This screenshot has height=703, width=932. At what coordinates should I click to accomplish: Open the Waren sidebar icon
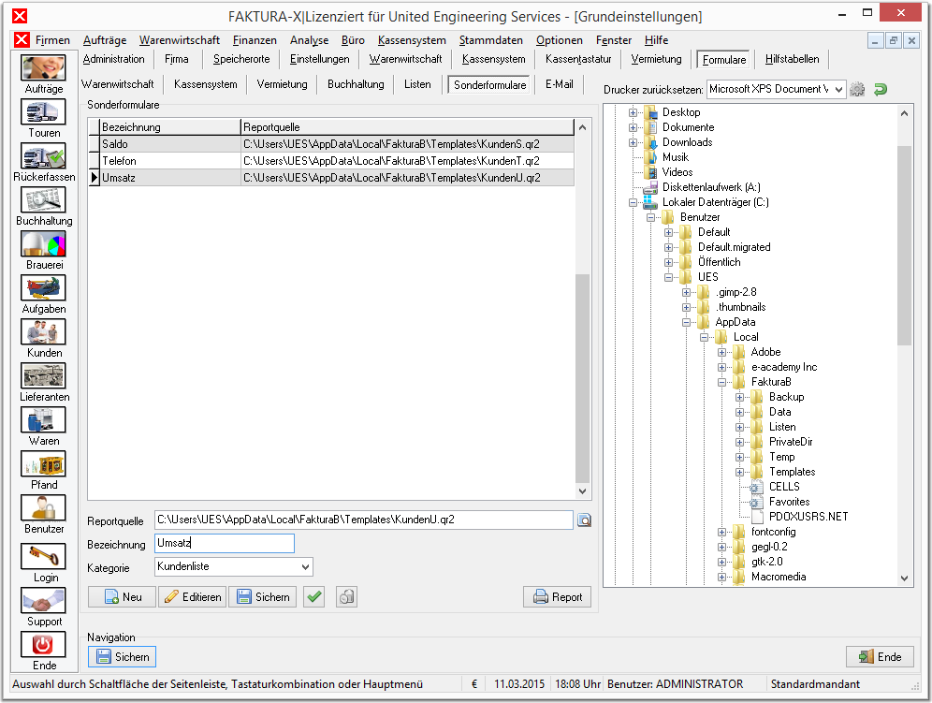[x=43, y=420]
